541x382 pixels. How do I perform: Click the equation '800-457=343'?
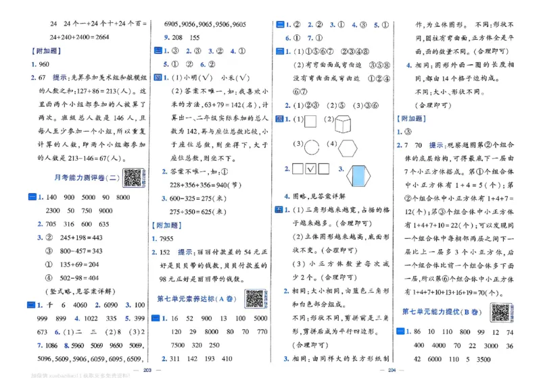coord(81,251)
